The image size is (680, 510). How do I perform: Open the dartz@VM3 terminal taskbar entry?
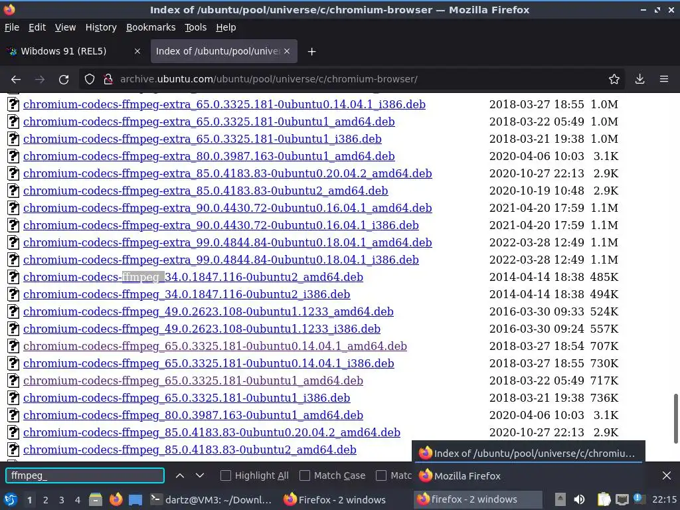click(211, 499)
